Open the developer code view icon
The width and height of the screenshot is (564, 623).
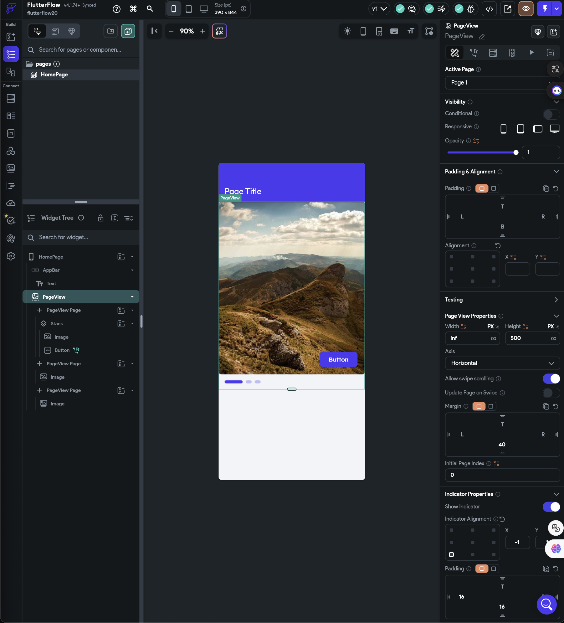(489, 9)
